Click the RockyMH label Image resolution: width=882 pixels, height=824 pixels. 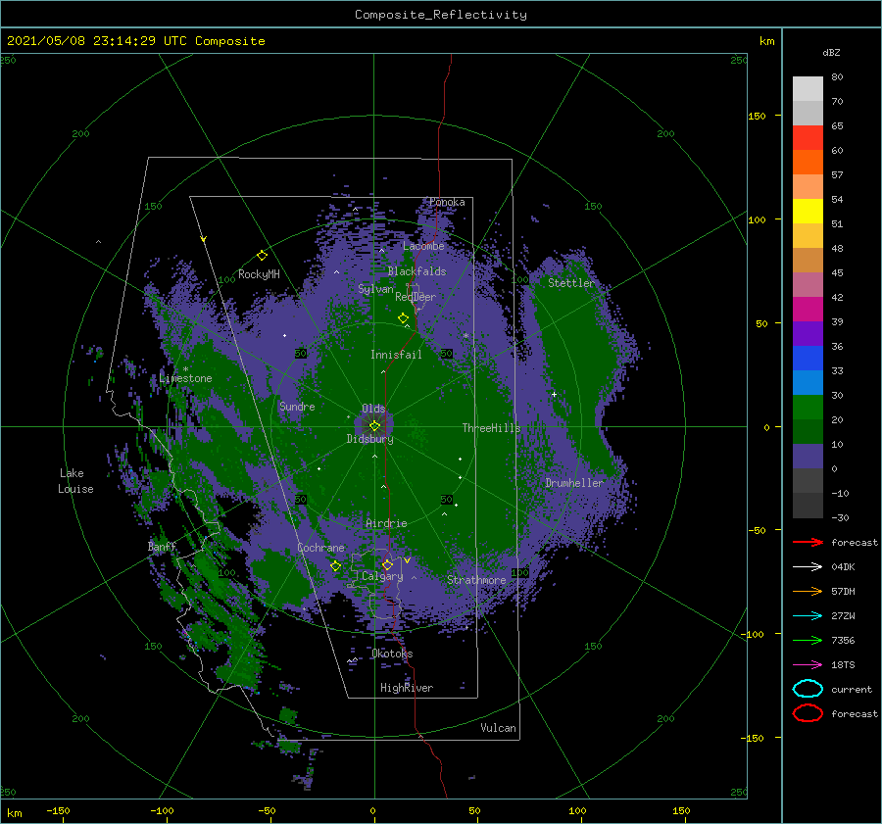[259, 274]
